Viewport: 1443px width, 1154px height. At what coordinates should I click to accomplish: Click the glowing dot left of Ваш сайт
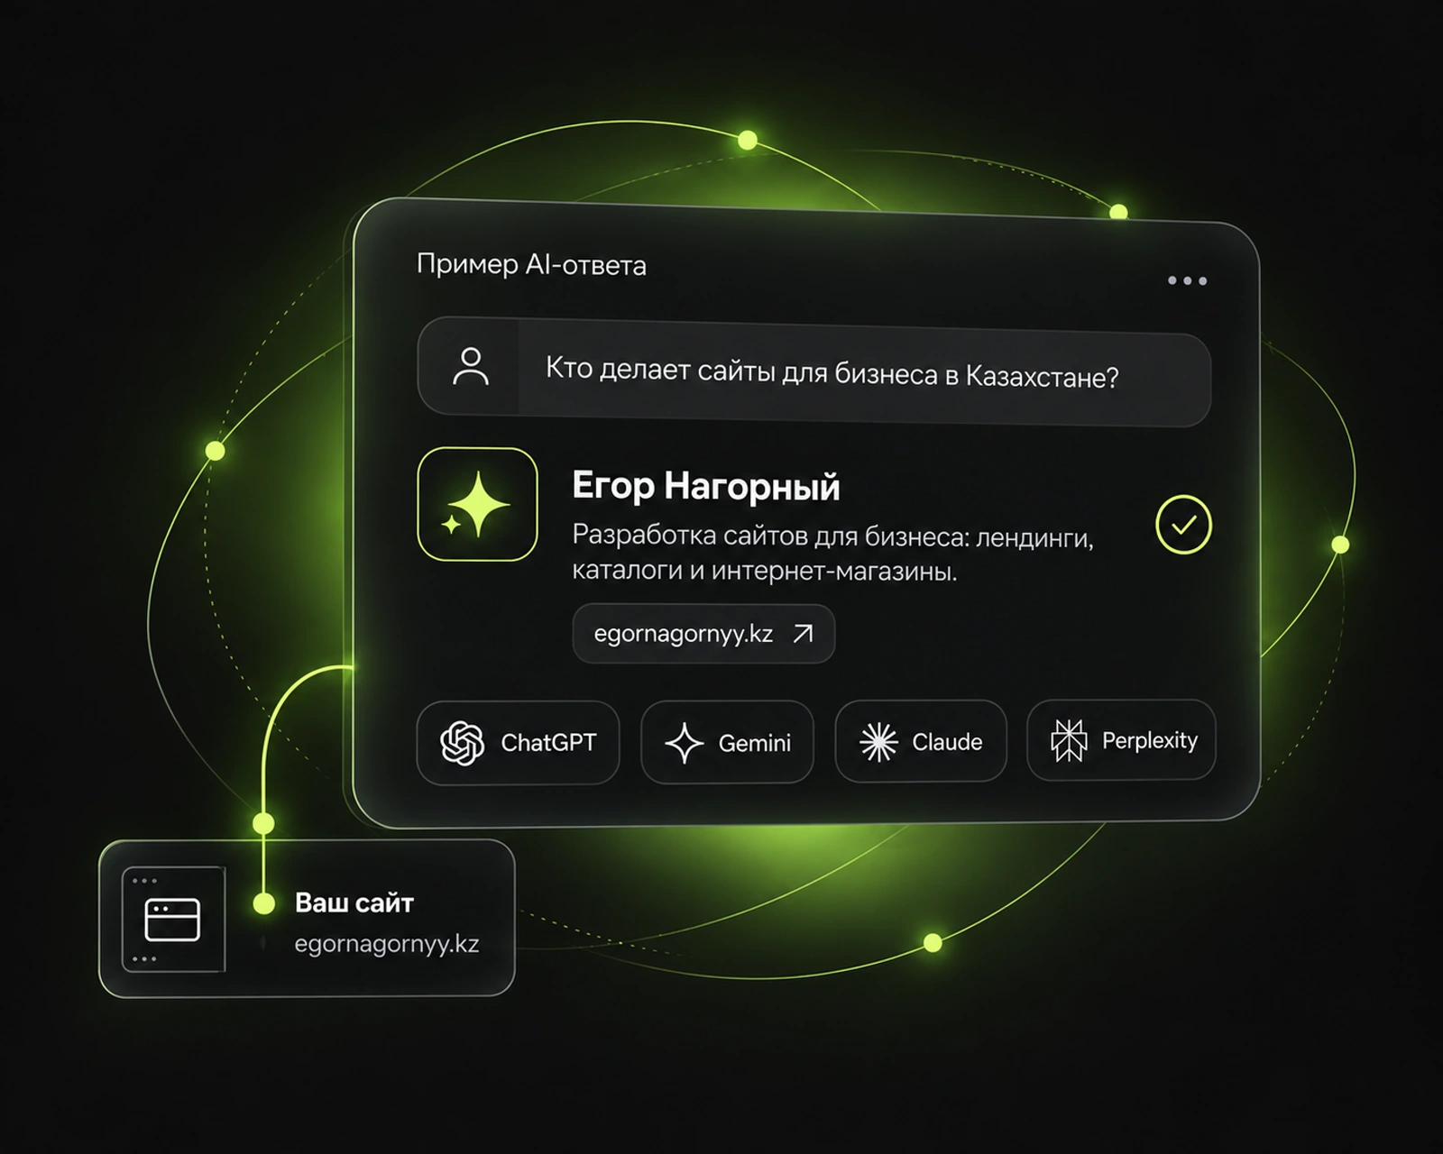pyautogui.click(x=263, y=903)
